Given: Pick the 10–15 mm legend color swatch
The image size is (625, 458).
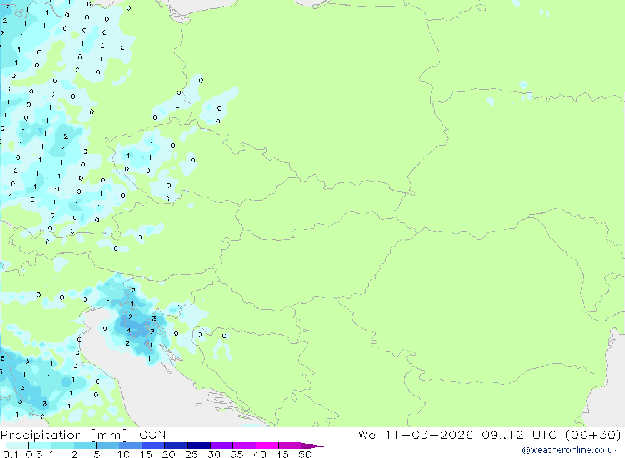Looking at the screenshot, I should pyautogui.click(x=131, y=446).
